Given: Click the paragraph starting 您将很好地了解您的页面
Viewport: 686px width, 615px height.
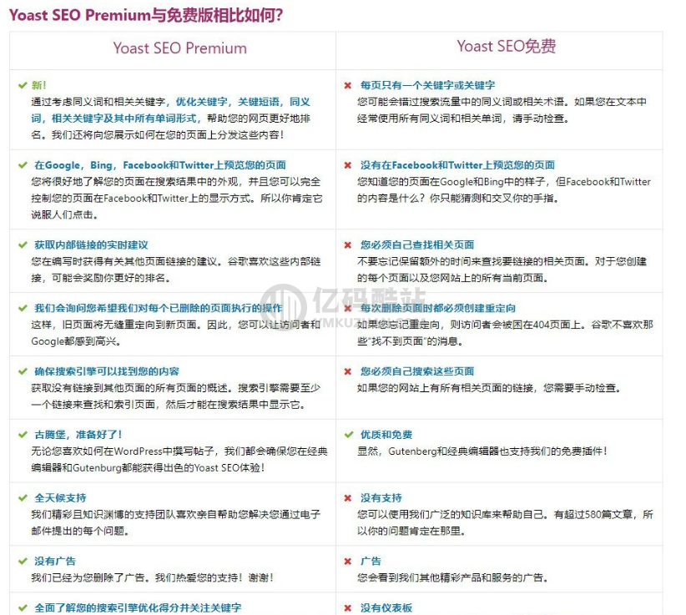Looking at the screenshot, I should coord(176,198).
